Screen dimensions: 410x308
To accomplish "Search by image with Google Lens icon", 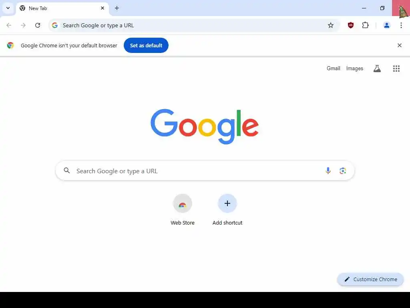I will [x=343, y=171].
